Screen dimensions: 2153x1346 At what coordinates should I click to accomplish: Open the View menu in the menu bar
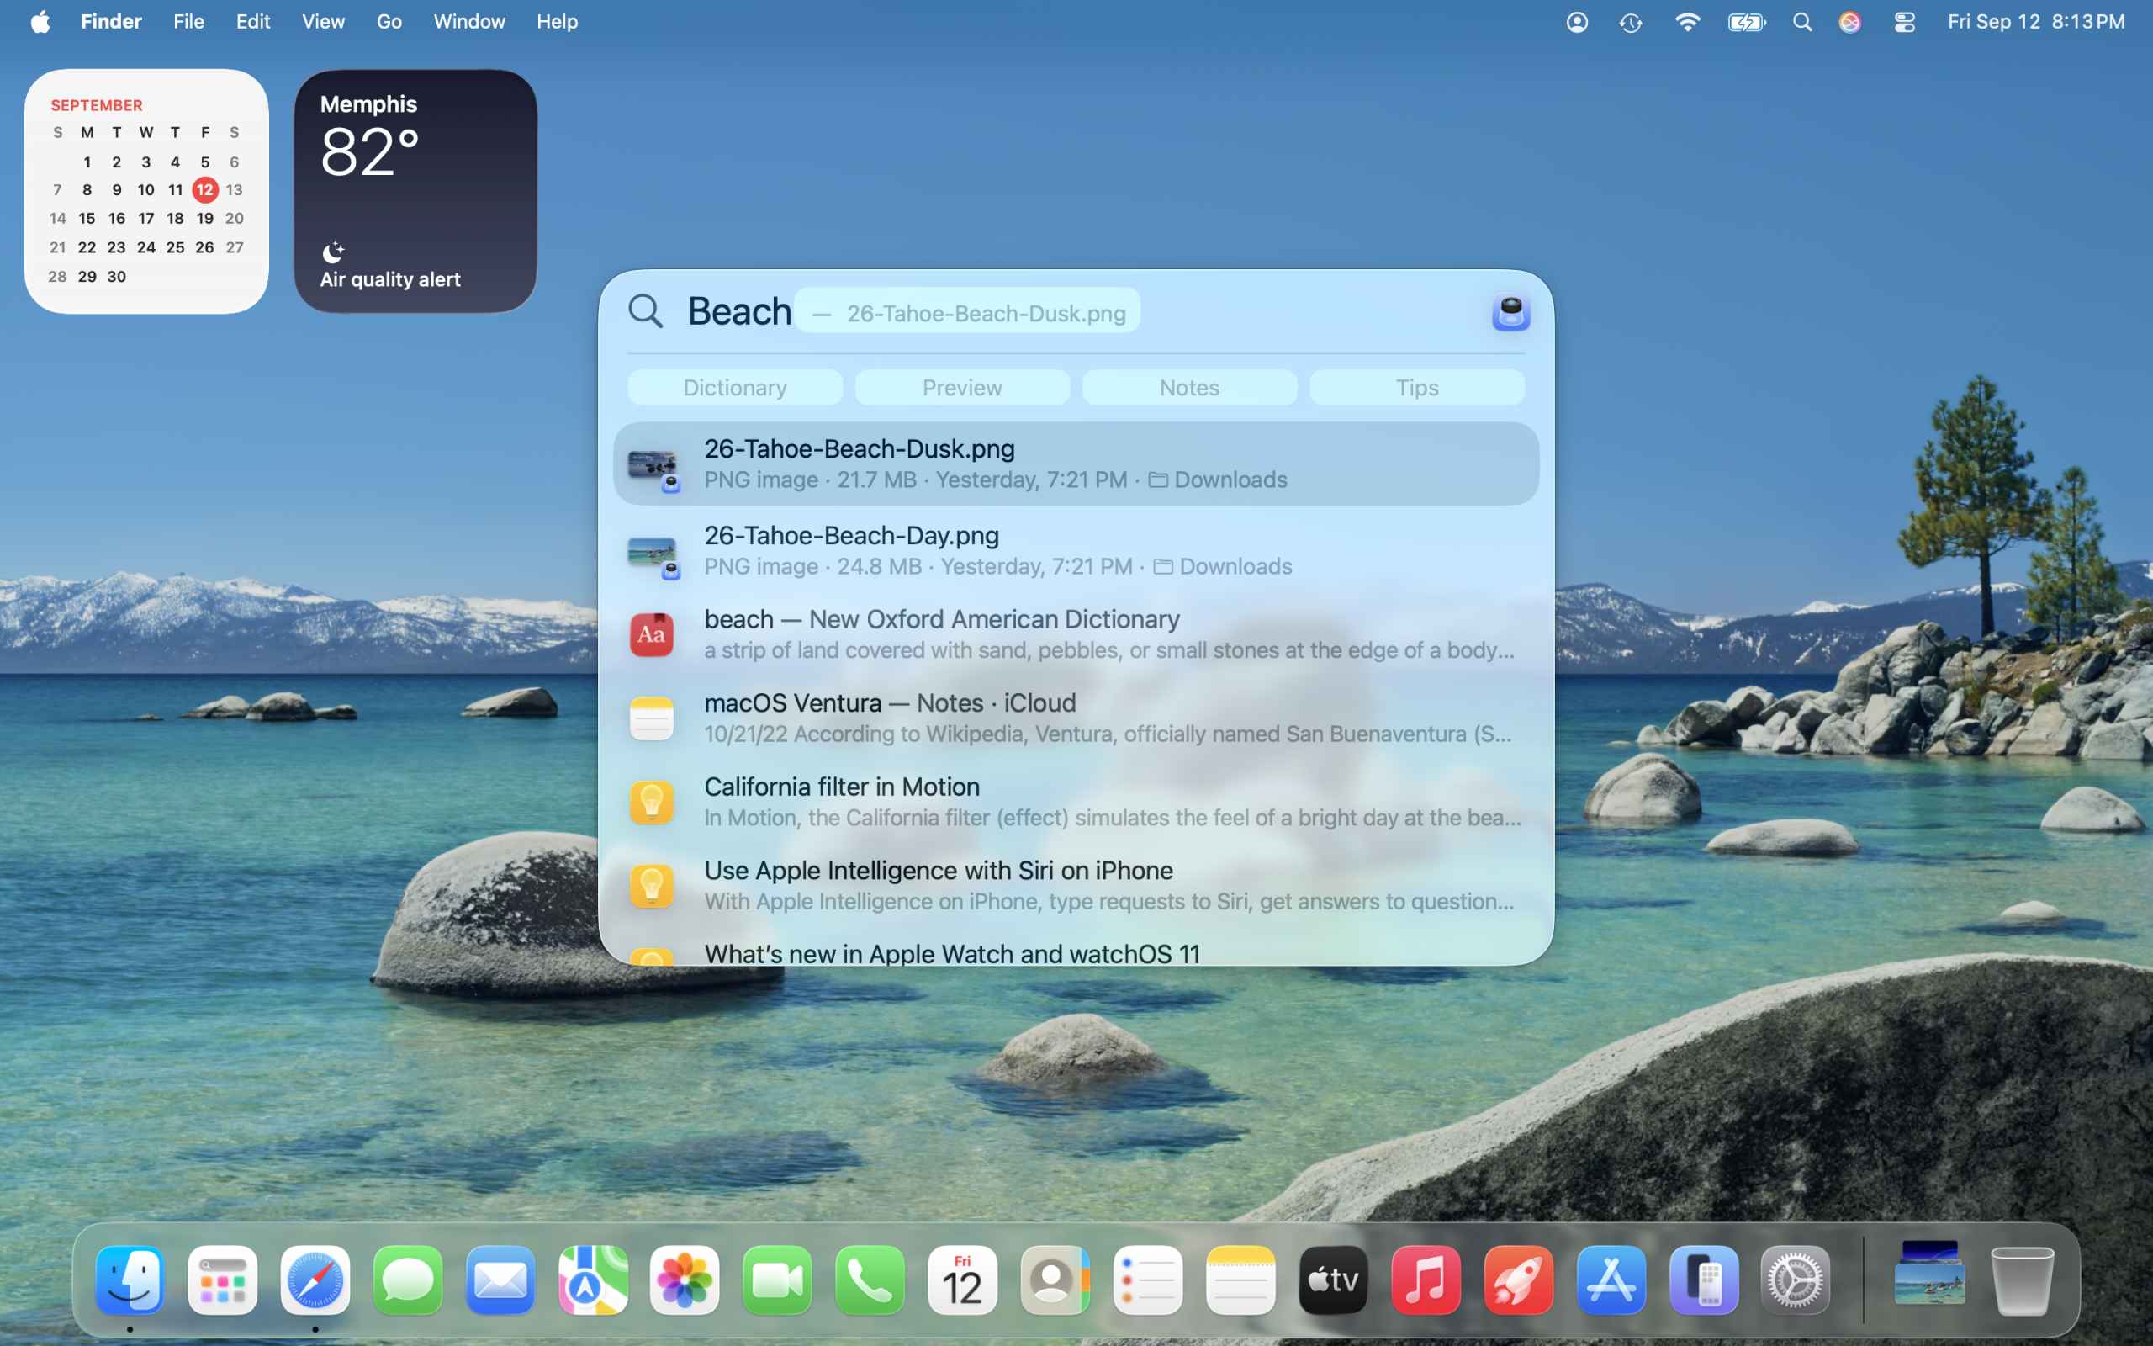click(x=323, y=21)
